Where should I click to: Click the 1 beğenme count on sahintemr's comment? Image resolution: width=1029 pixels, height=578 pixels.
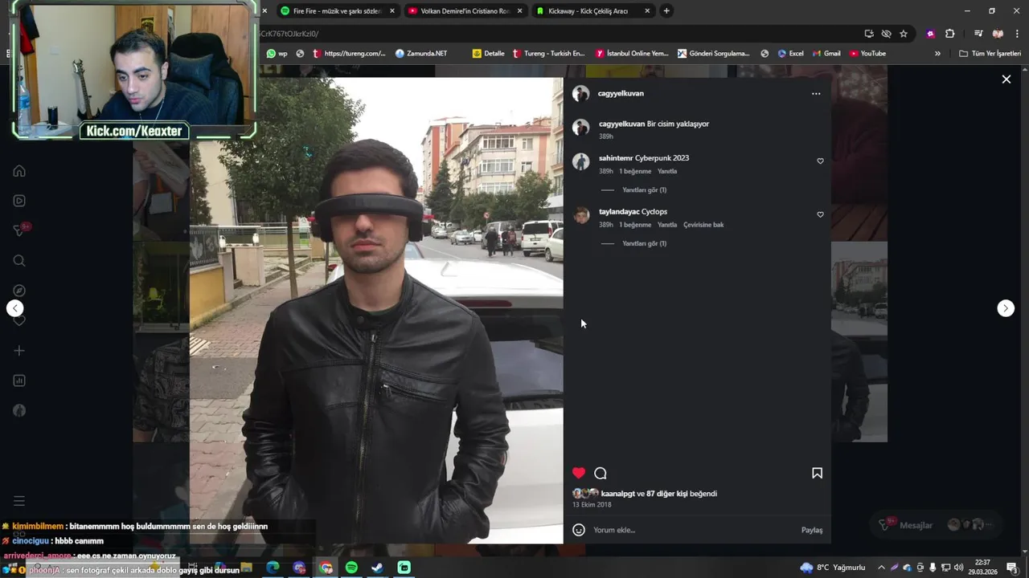635,171
